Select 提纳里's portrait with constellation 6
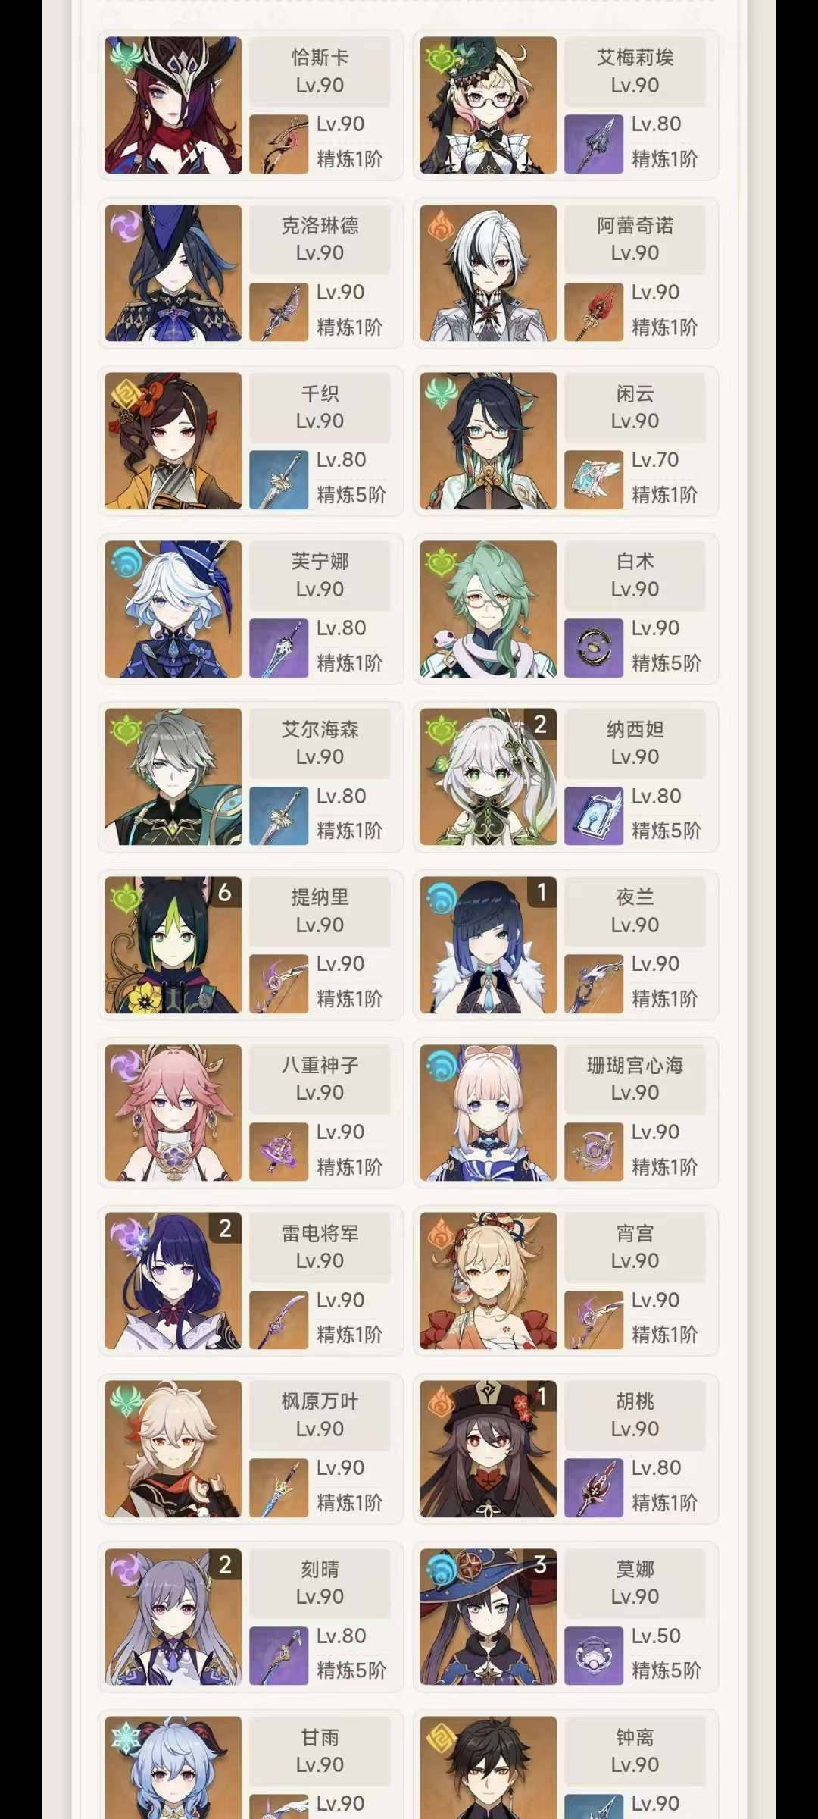 [x=173, y=945]
